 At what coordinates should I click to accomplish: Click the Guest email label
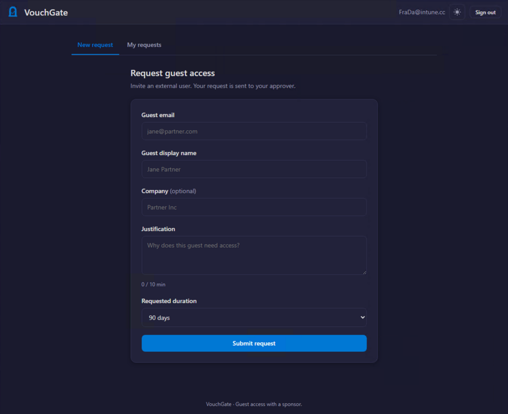[x=158, y=115]
